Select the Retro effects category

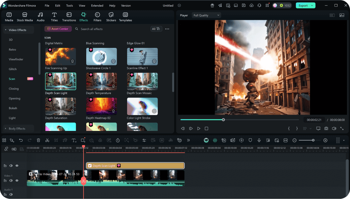12,50
